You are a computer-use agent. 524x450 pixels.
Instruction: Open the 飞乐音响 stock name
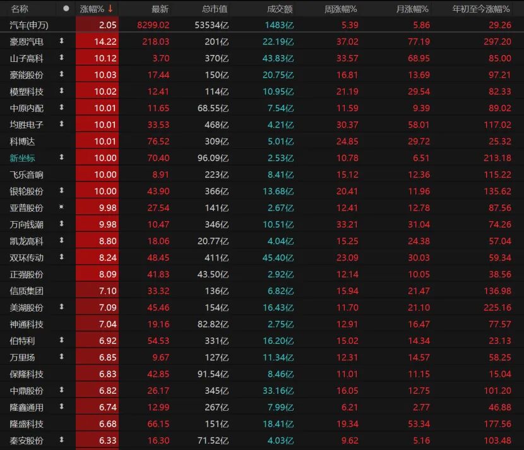27,174
